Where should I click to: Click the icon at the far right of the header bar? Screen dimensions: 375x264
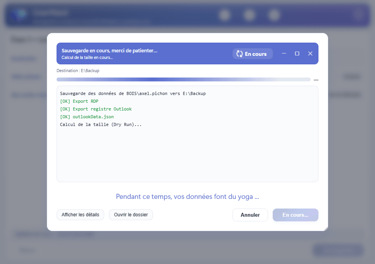point(358,15)
